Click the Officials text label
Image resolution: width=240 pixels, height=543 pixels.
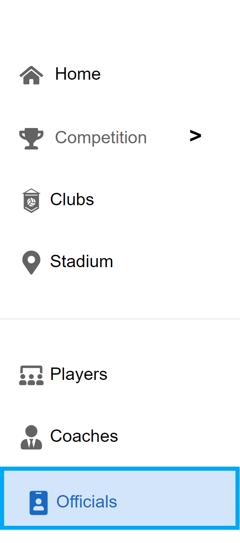87,502
